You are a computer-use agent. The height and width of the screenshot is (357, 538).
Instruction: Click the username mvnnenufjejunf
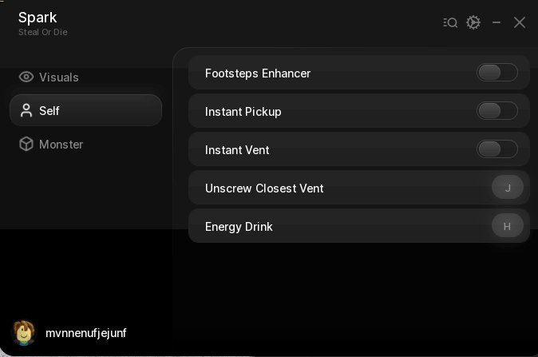tap(85, 333)
